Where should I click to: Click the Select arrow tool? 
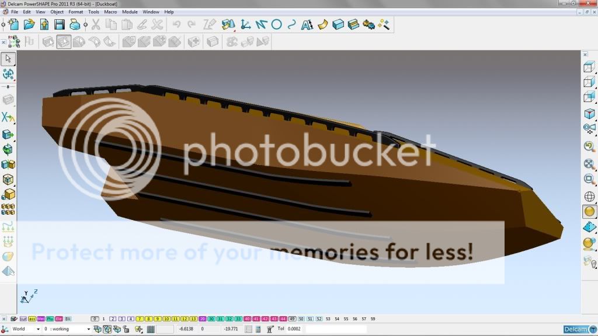click(8, 59)
